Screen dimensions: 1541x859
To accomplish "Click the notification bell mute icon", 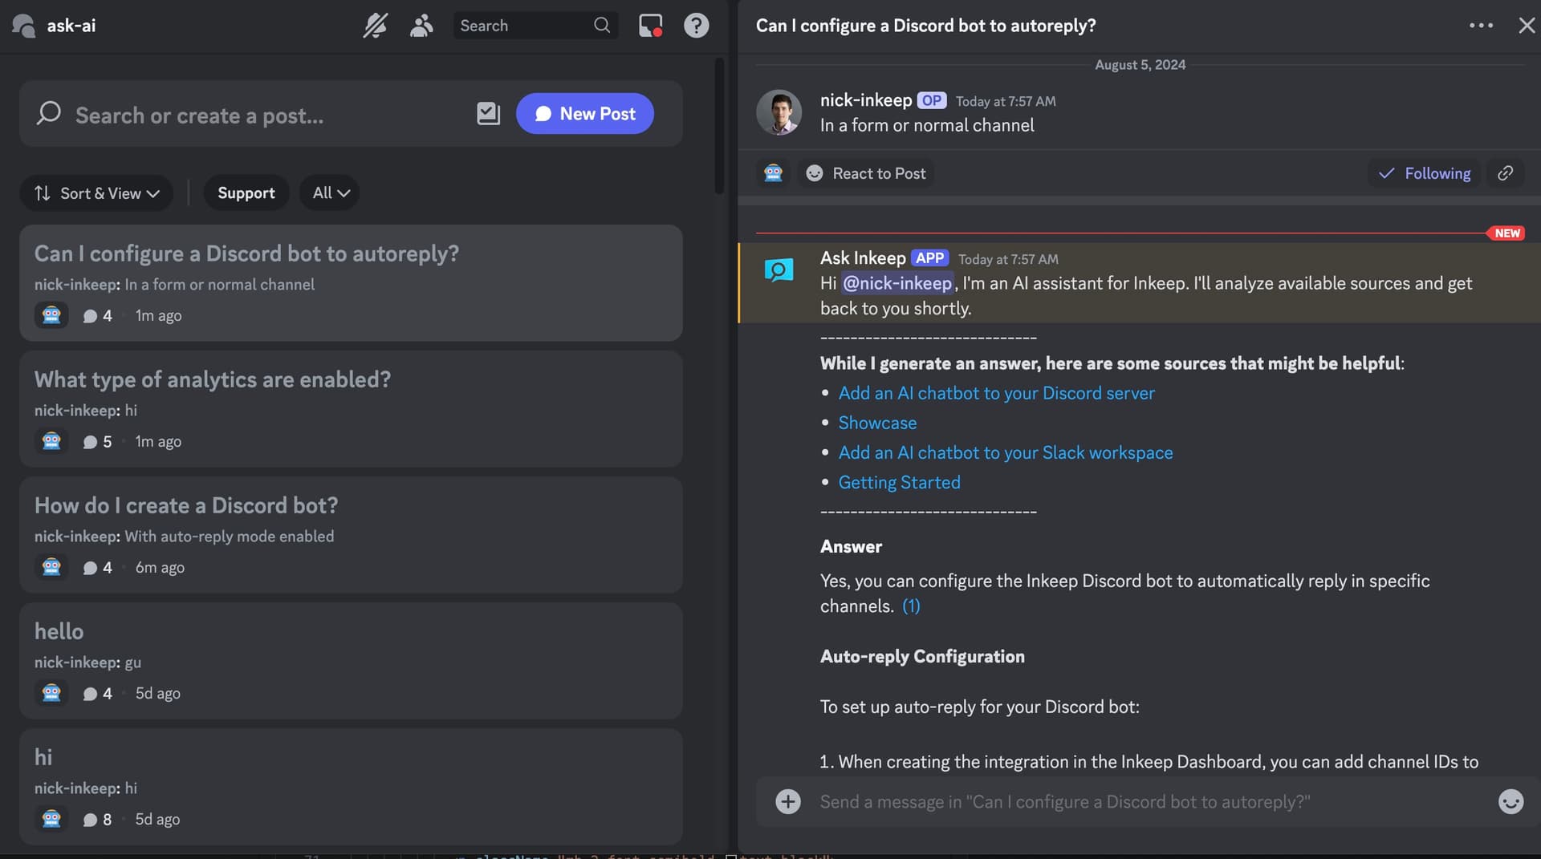I will coord(375,26).
